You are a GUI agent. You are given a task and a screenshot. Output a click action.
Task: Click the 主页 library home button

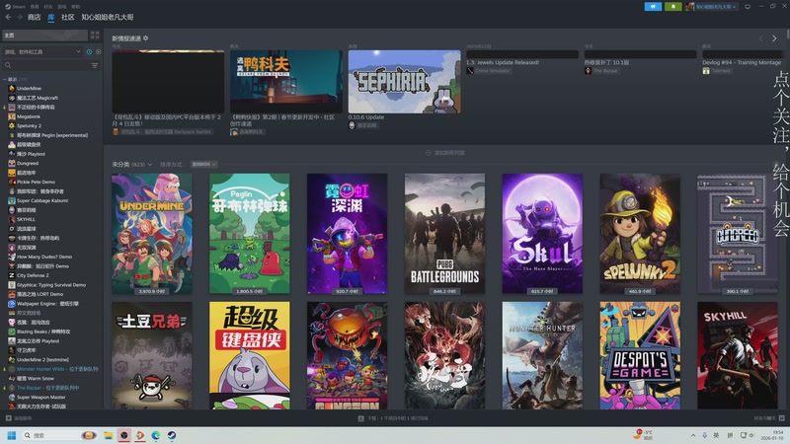pos(44,36)
